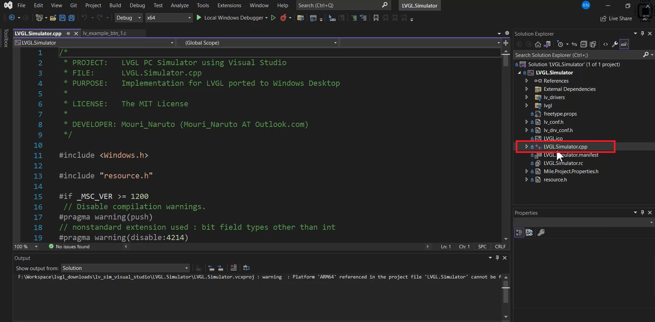Click the Hot Reload flame icon
This screenshot has height=322, width=655.
click(283, 17)
